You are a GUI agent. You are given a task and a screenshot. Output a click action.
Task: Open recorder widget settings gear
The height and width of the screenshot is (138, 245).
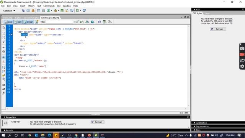[242, 66]
